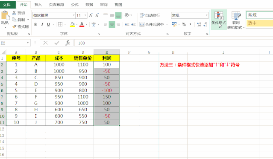
Task: Apply the red font color A
Action: click(82, 24)
